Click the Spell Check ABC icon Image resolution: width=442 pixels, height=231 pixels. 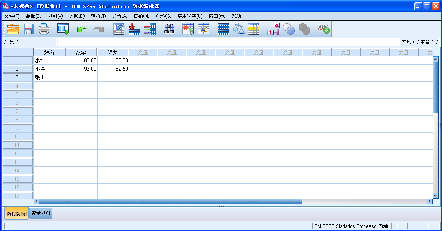(323, 29)
